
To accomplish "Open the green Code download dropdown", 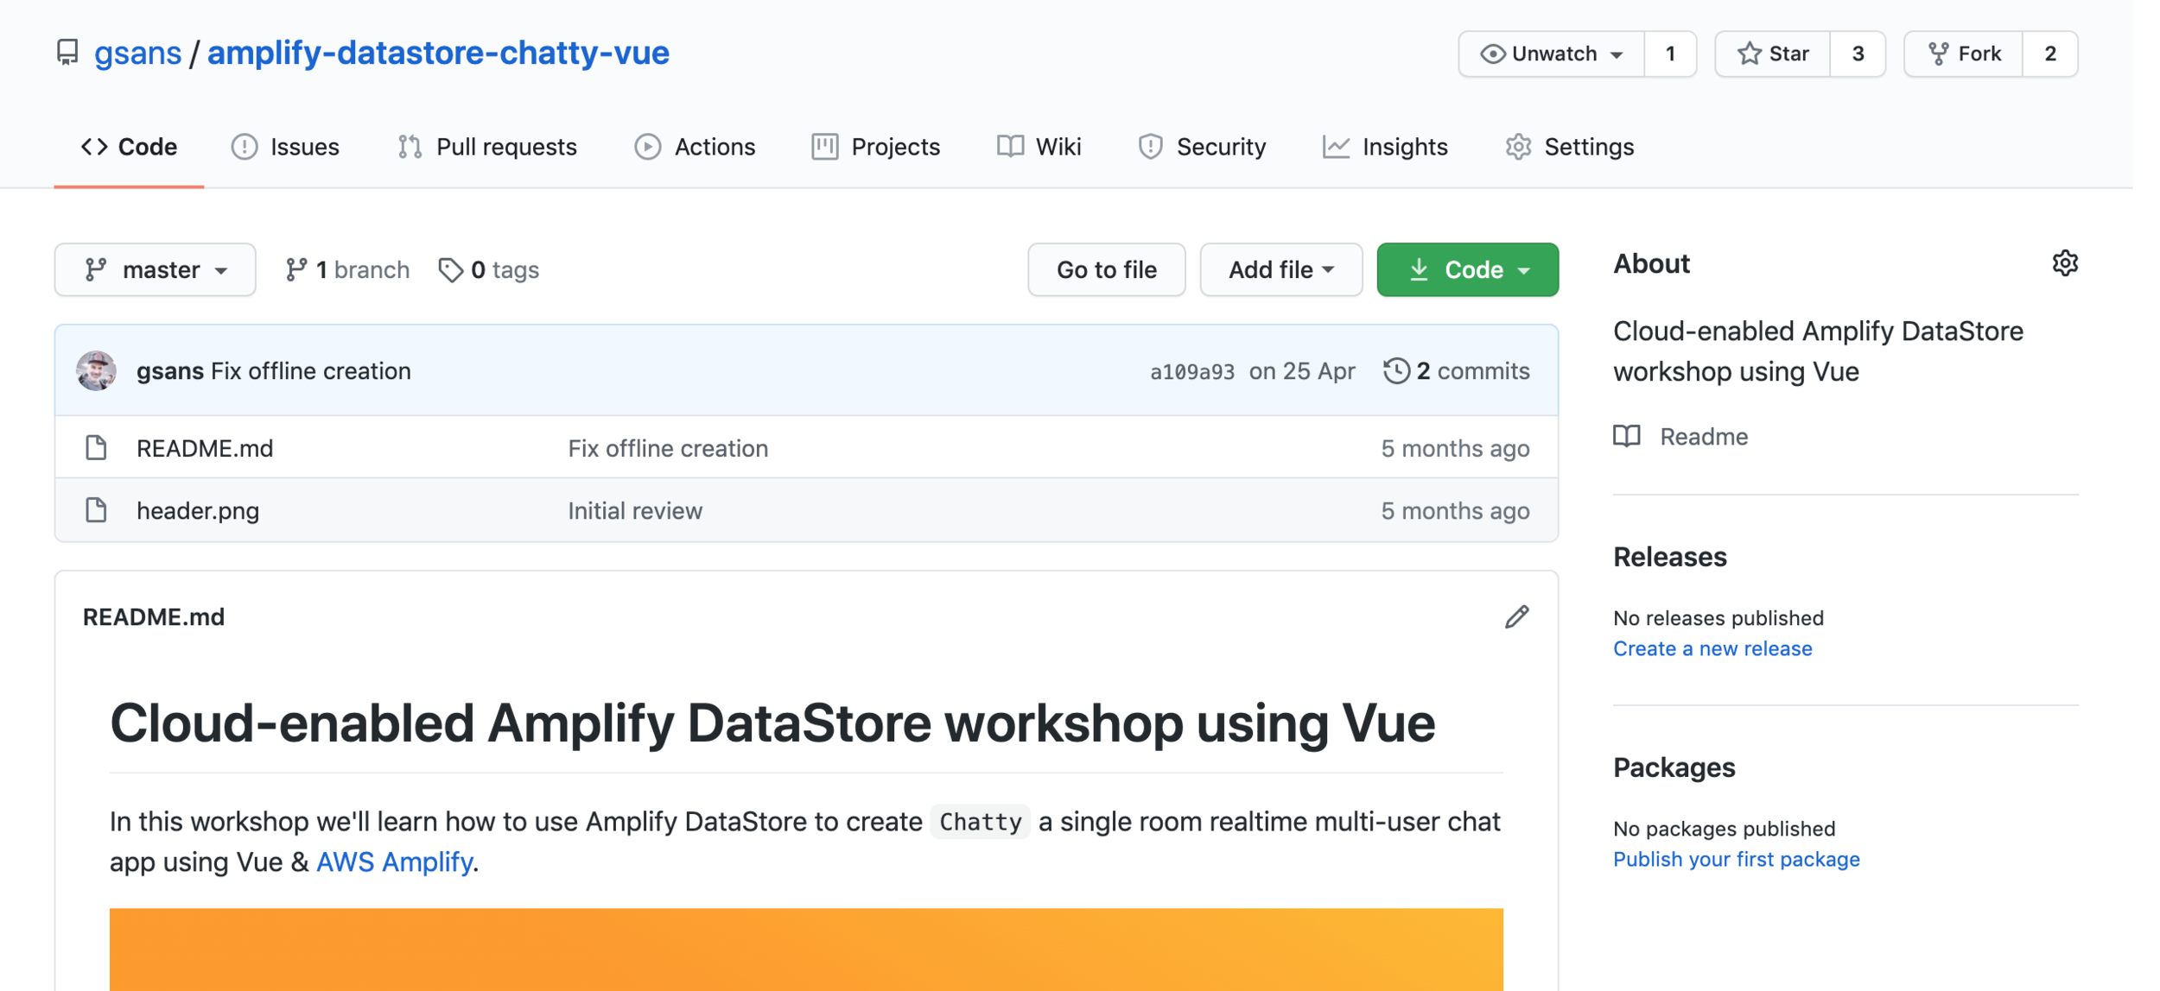I will [x=1467, y=270].
